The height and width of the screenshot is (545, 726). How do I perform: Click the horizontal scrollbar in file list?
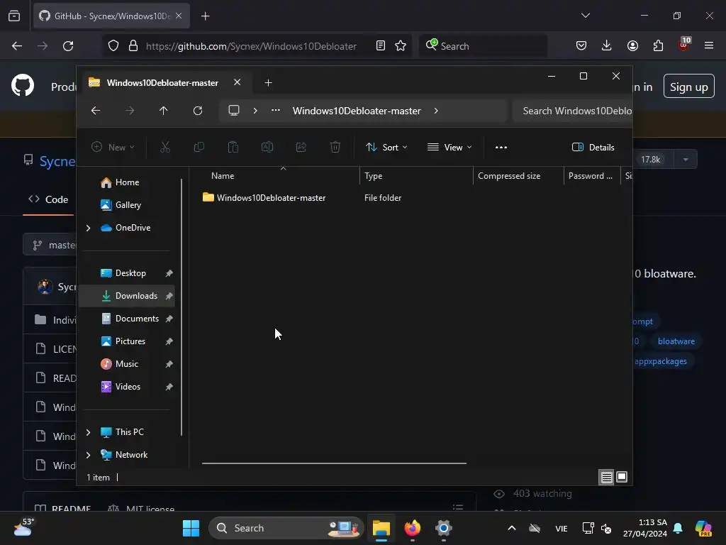pos(334,463)
